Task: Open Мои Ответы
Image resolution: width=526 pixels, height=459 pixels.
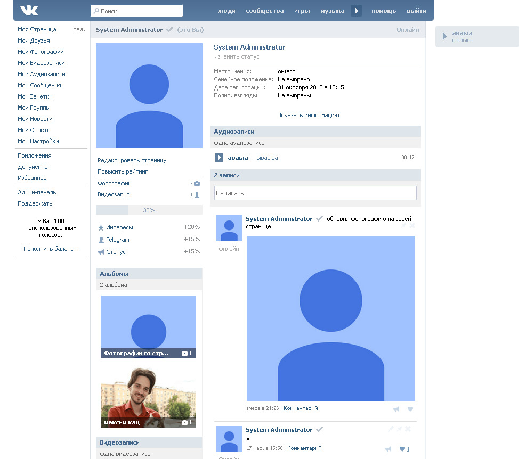Action: coord(34,130)
